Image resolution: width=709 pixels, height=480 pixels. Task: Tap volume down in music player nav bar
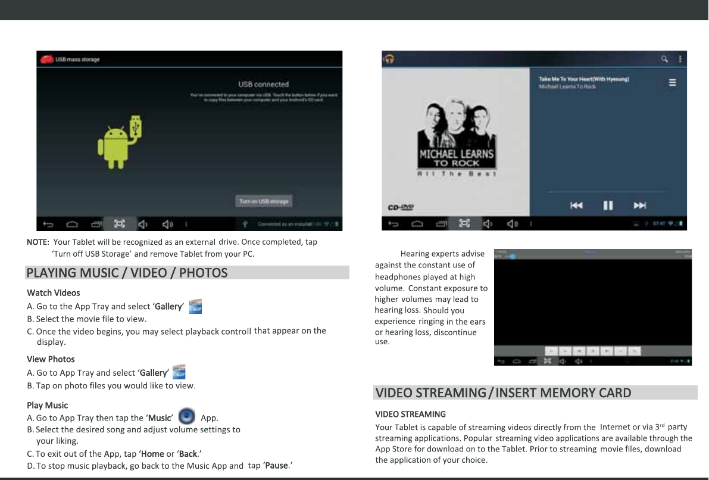(x=488, y=223)
